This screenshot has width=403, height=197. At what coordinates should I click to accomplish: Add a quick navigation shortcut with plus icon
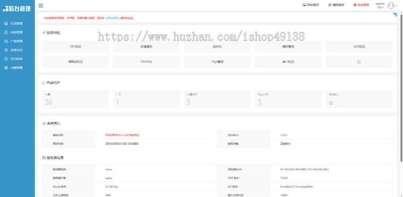click(x=359, y=62)
